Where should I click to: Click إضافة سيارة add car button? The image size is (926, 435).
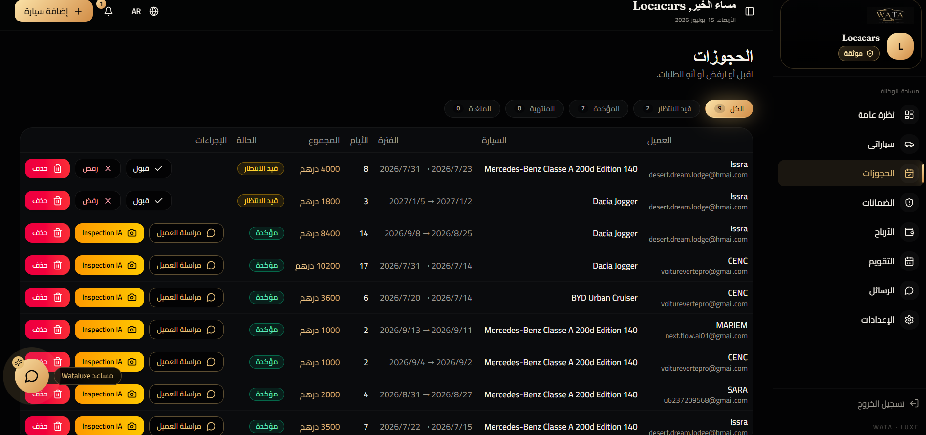coord(54,11)
